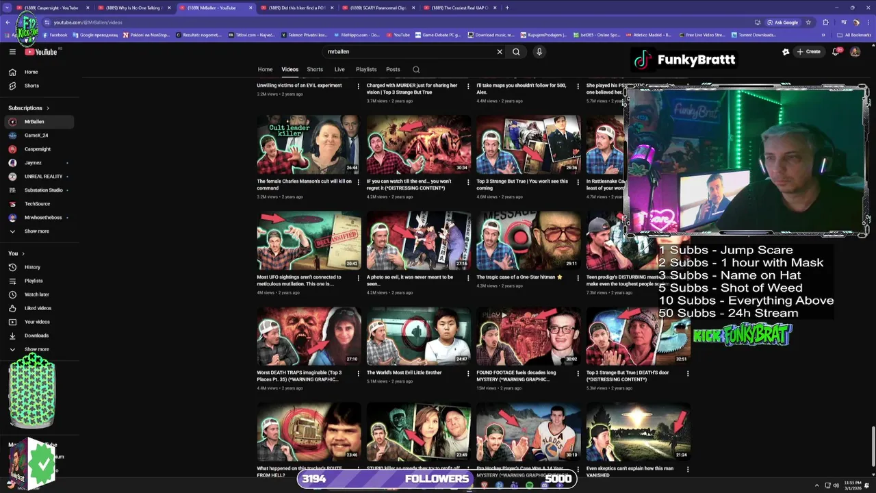
Task: Switch to the Caspersight - YouTube browser tab
Action: (x=53, y=8)
